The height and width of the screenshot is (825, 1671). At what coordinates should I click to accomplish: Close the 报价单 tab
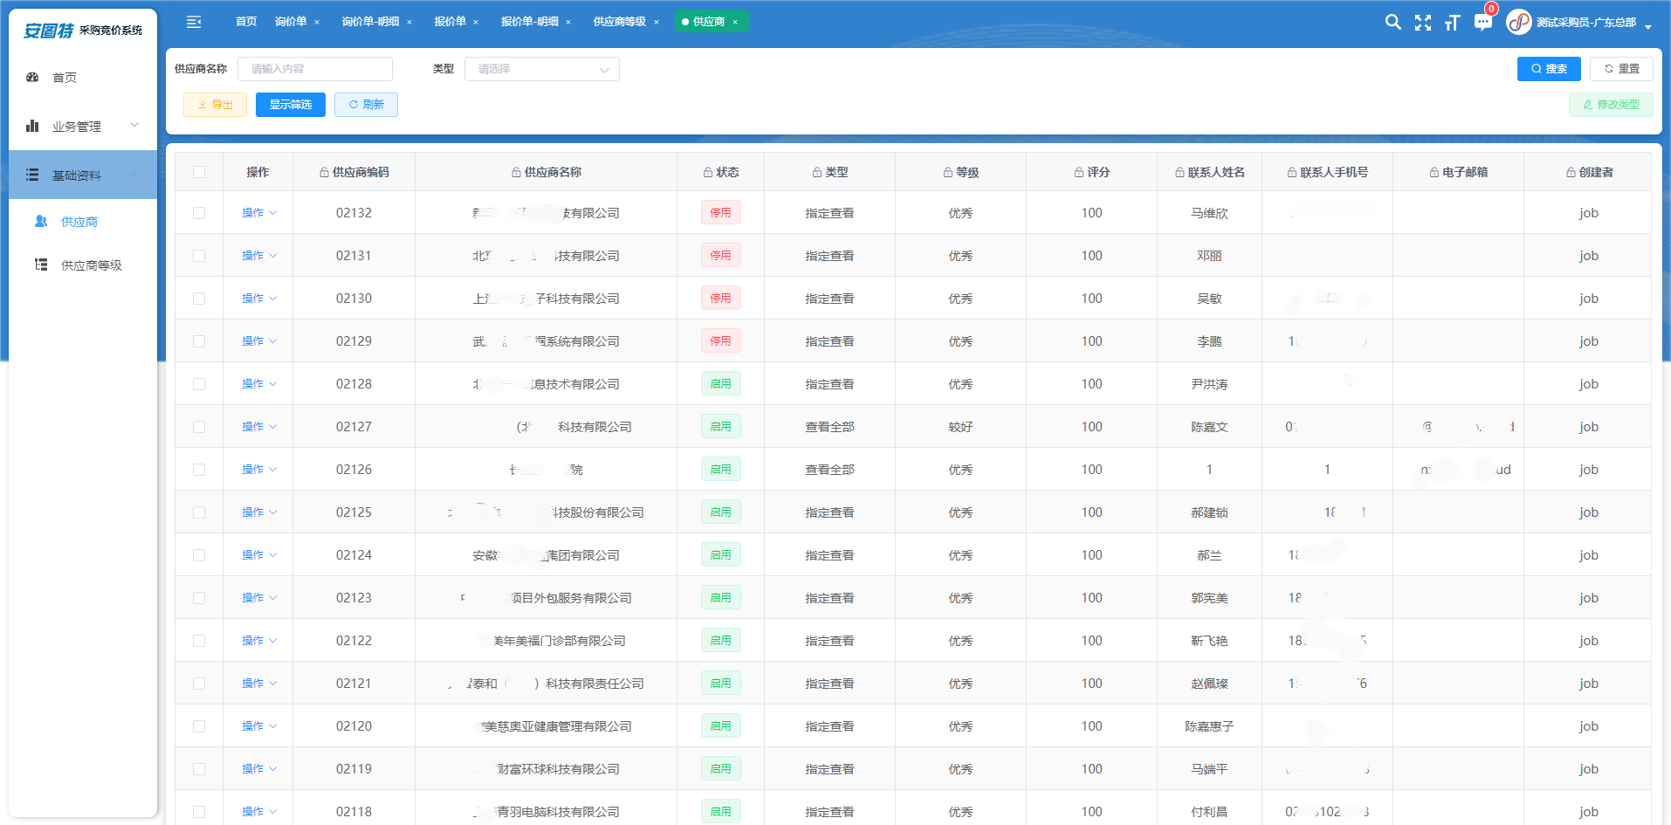tap(476, 22)
